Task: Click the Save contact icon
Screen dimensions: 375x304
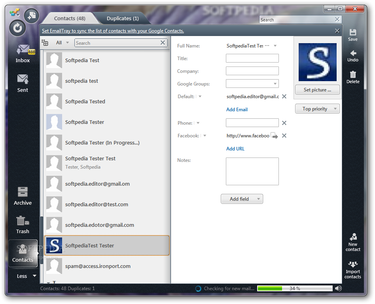Action: [353, 35]
